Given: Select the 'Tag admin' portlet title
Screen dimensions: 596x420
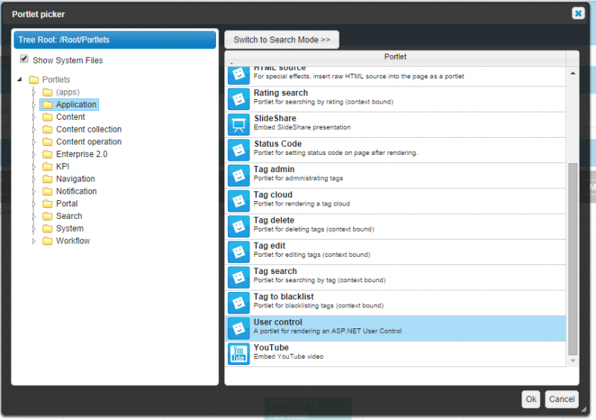Looking at the screenshot, I should [274, 169].
